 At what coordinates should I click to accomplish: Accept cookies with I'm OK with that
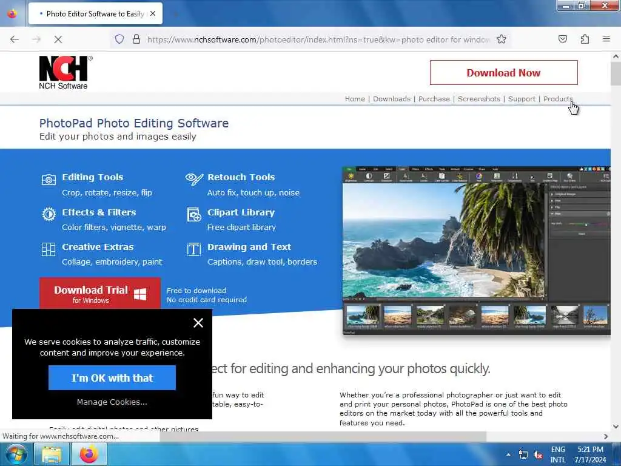tap(112, 377)
